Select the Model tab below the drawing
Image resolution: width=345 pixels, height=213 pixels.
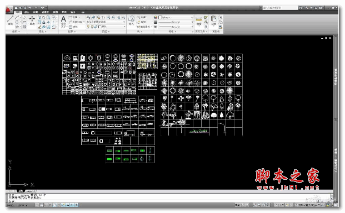pos(21,191)
